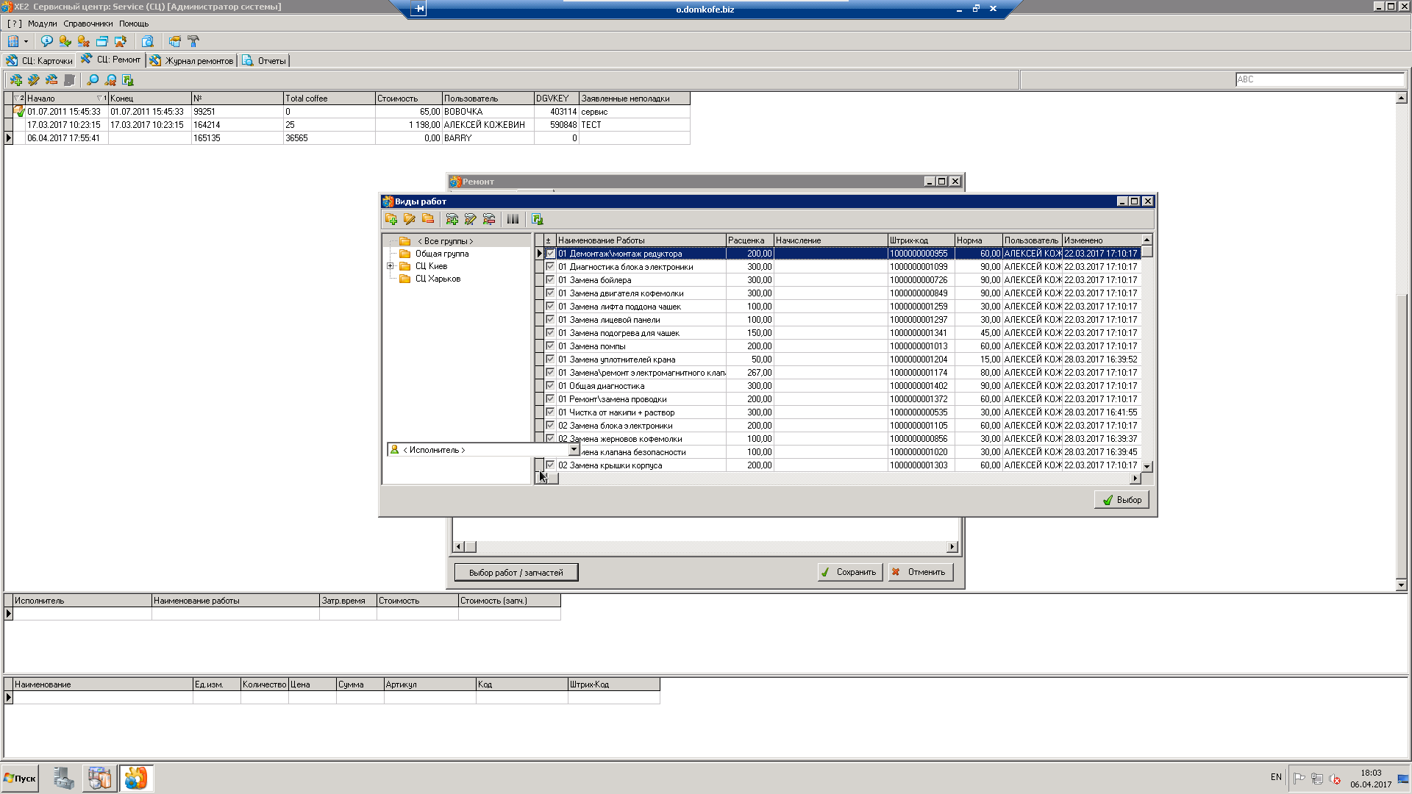Click the hammer settings icon in main toolbar
Image resolution: width=1412 pixels, height=794 pixels.
tap(193, 41)
